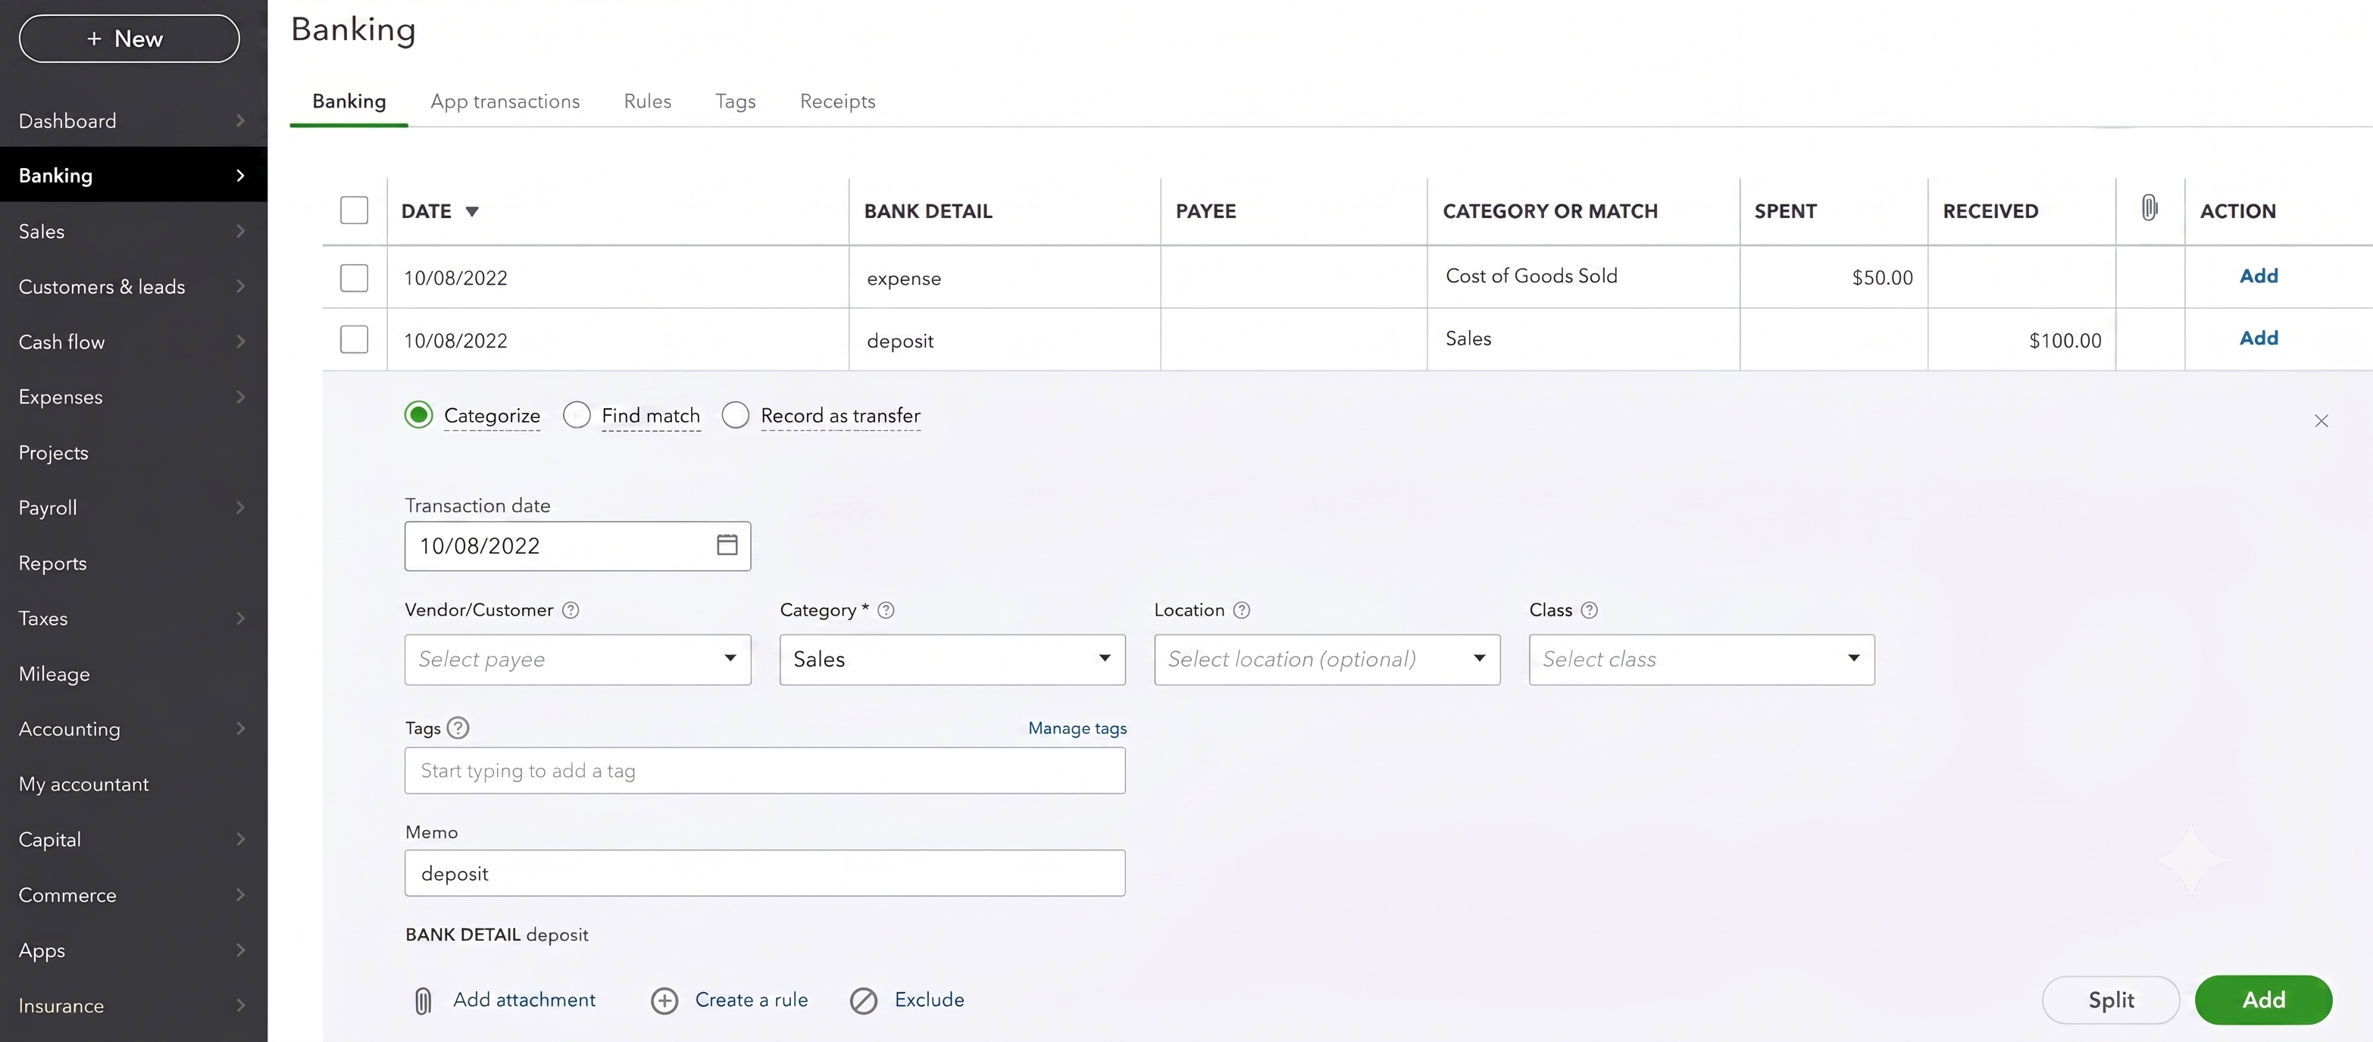Expand the Expenses sidebar chevron

240,397
